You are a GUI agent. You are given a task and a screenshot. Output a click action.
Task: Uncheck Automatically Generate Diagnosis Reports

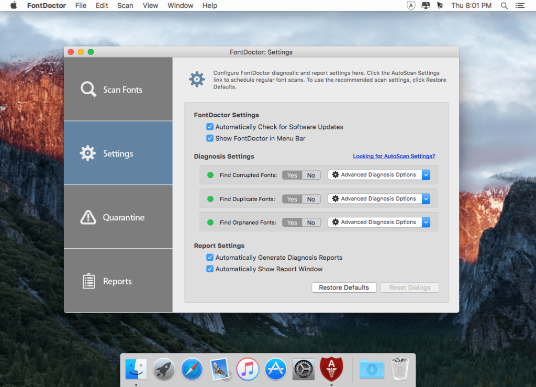[210, 257]
